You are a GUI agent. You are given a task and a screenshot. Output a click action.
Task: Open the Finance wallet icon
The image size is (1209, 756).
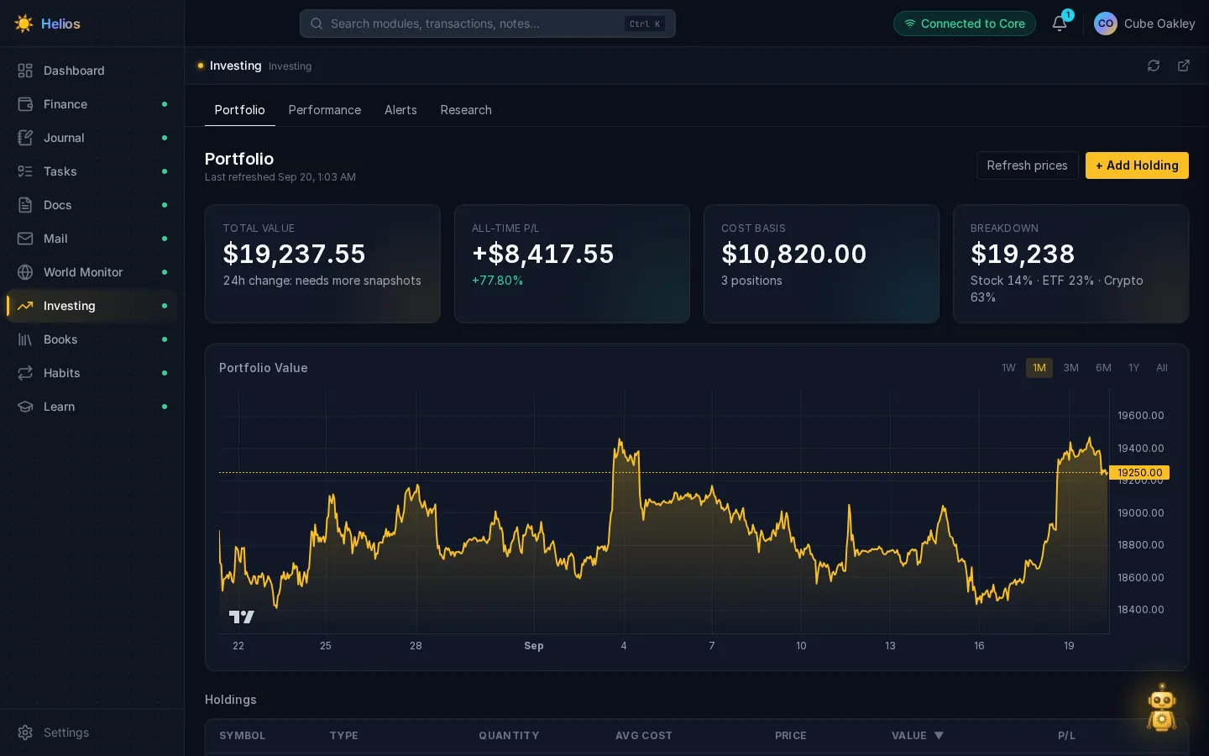[x=25, y=104]
